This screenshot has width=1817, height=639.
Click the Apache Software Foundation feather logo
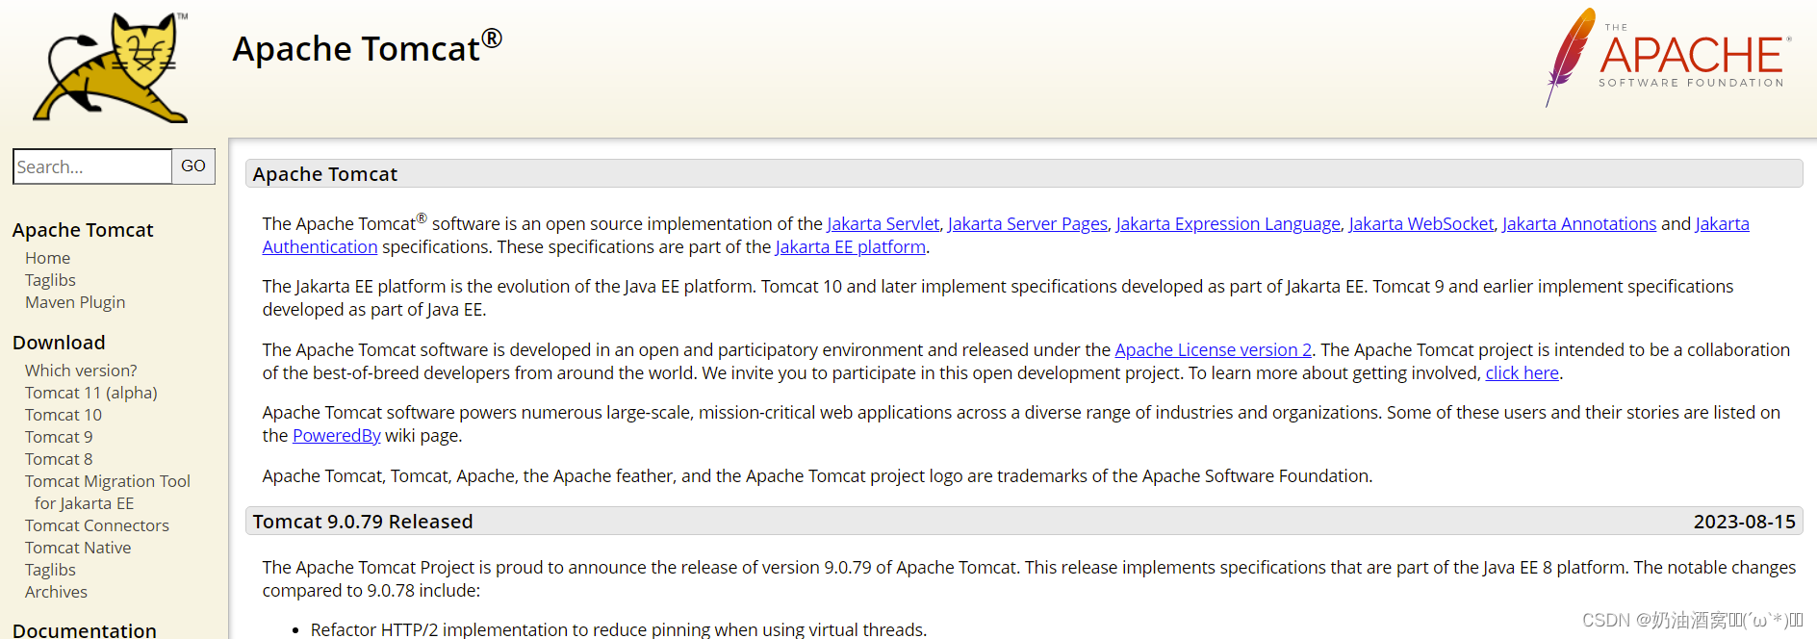(1669, 57)
